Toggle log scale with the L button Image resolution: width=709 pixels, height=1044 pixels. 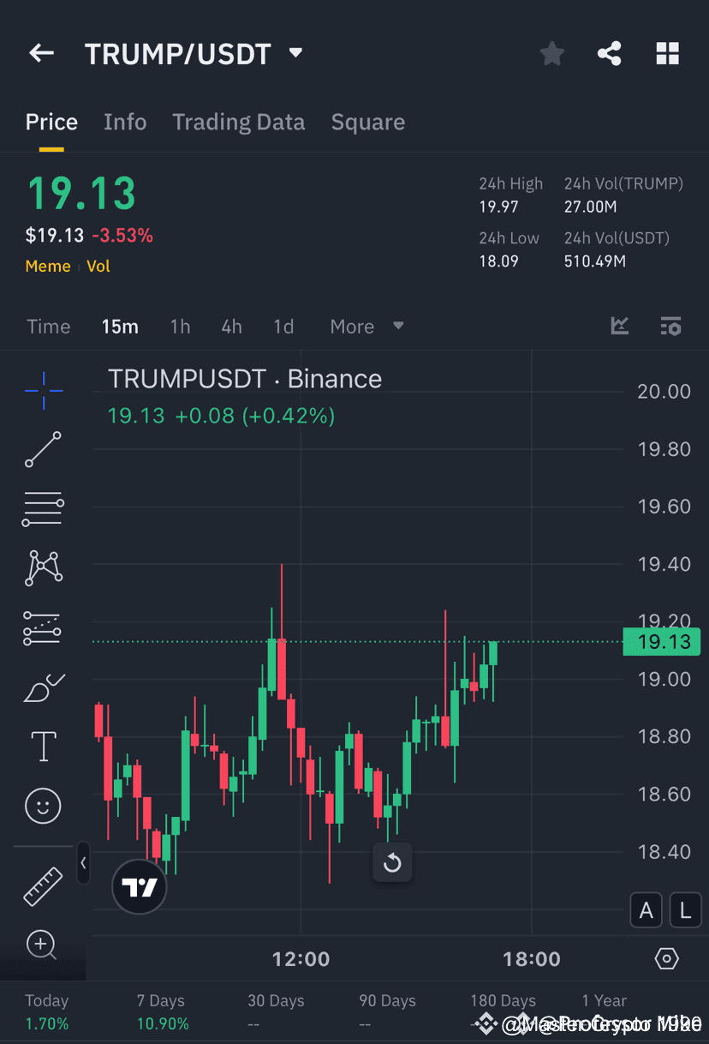(x=685, y=910)
